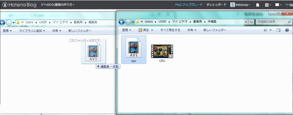Open the 再生 dropdown arrow
Screen dimensions: 293x115
[x=152, y=30]
